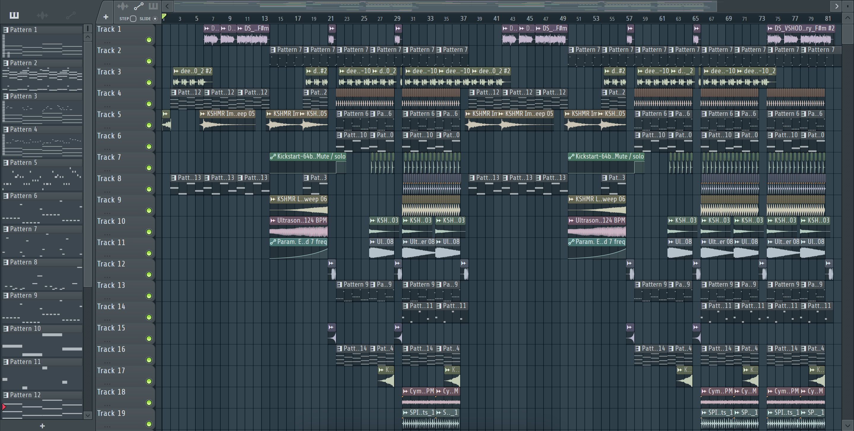The height and width of the screenshot is (431, 854).
Task: Open menu of first KSHMR Im..eep 05 clip
Action: [203, 114]
